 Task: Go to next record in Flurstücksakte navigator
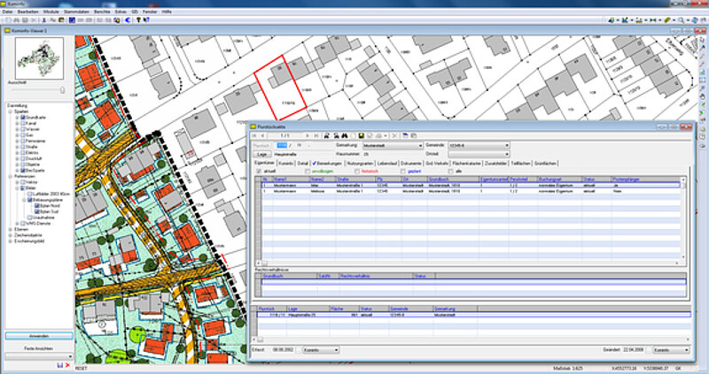point(308,136)
